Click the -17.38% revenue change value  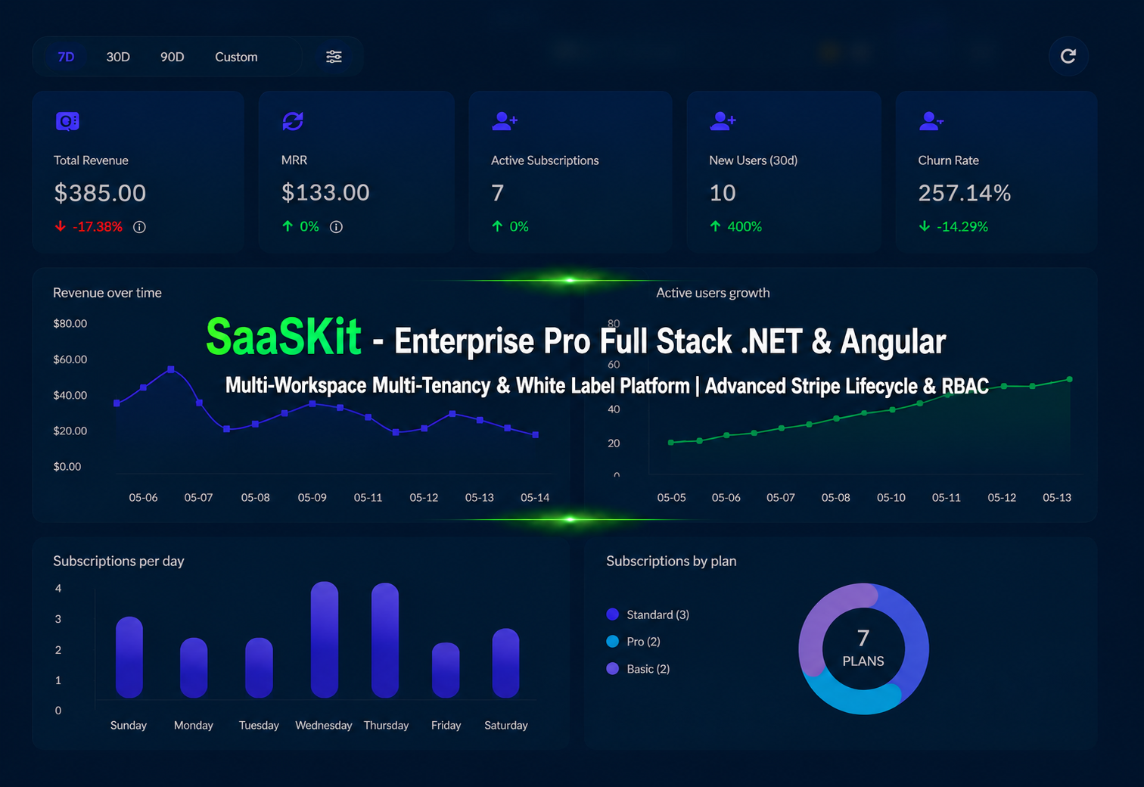tap(98, 226)
